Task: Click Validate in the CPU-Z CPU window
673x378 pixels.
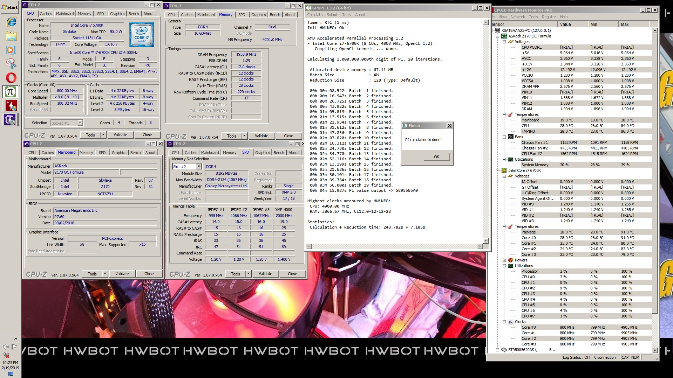Action: pos(120,135)
